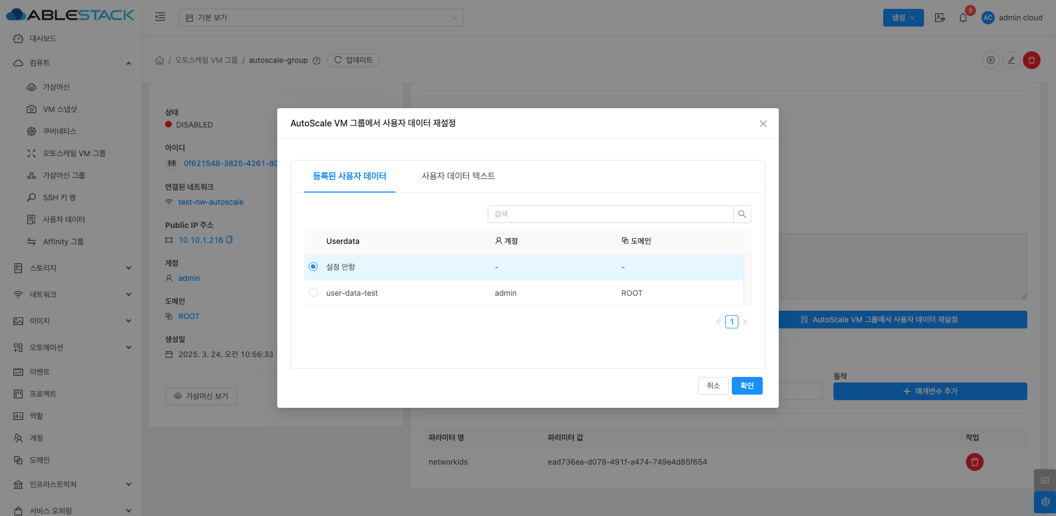Click the enable autoscale group play icon
The image size is (1056, 516).
pyautogui.click(x=990, y=60)
